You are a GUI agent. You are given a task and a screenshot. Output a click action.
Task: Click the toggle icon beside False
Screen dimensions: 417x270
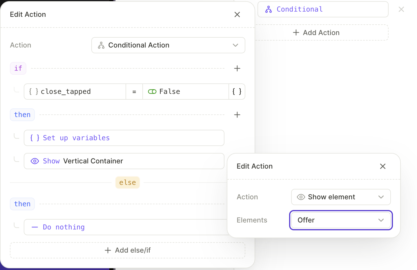coord(152,92)
